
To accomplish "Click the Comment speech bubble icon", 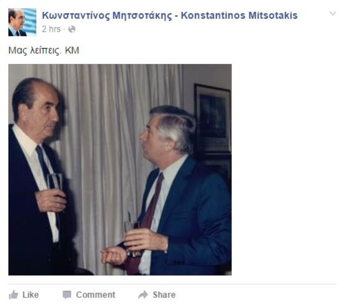I will [67, 295].
